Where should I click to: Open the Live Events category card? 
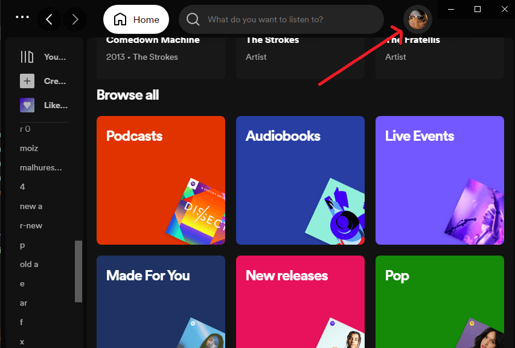coord(440,180)
